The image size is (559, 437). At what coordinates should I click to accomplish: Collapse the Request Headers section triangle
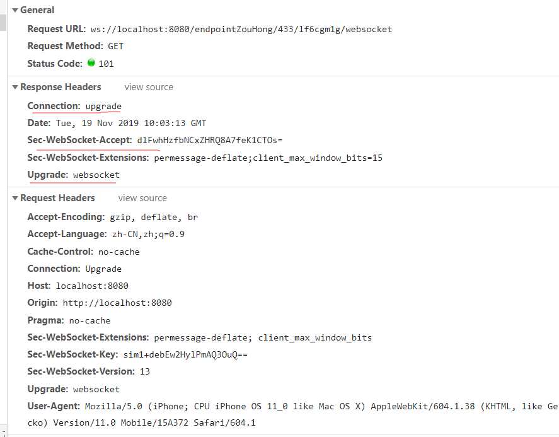[14, 198]
